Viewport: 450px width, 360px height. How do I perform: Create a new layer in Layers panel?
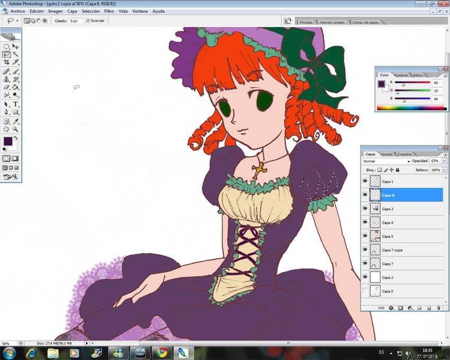pos(429,308)
